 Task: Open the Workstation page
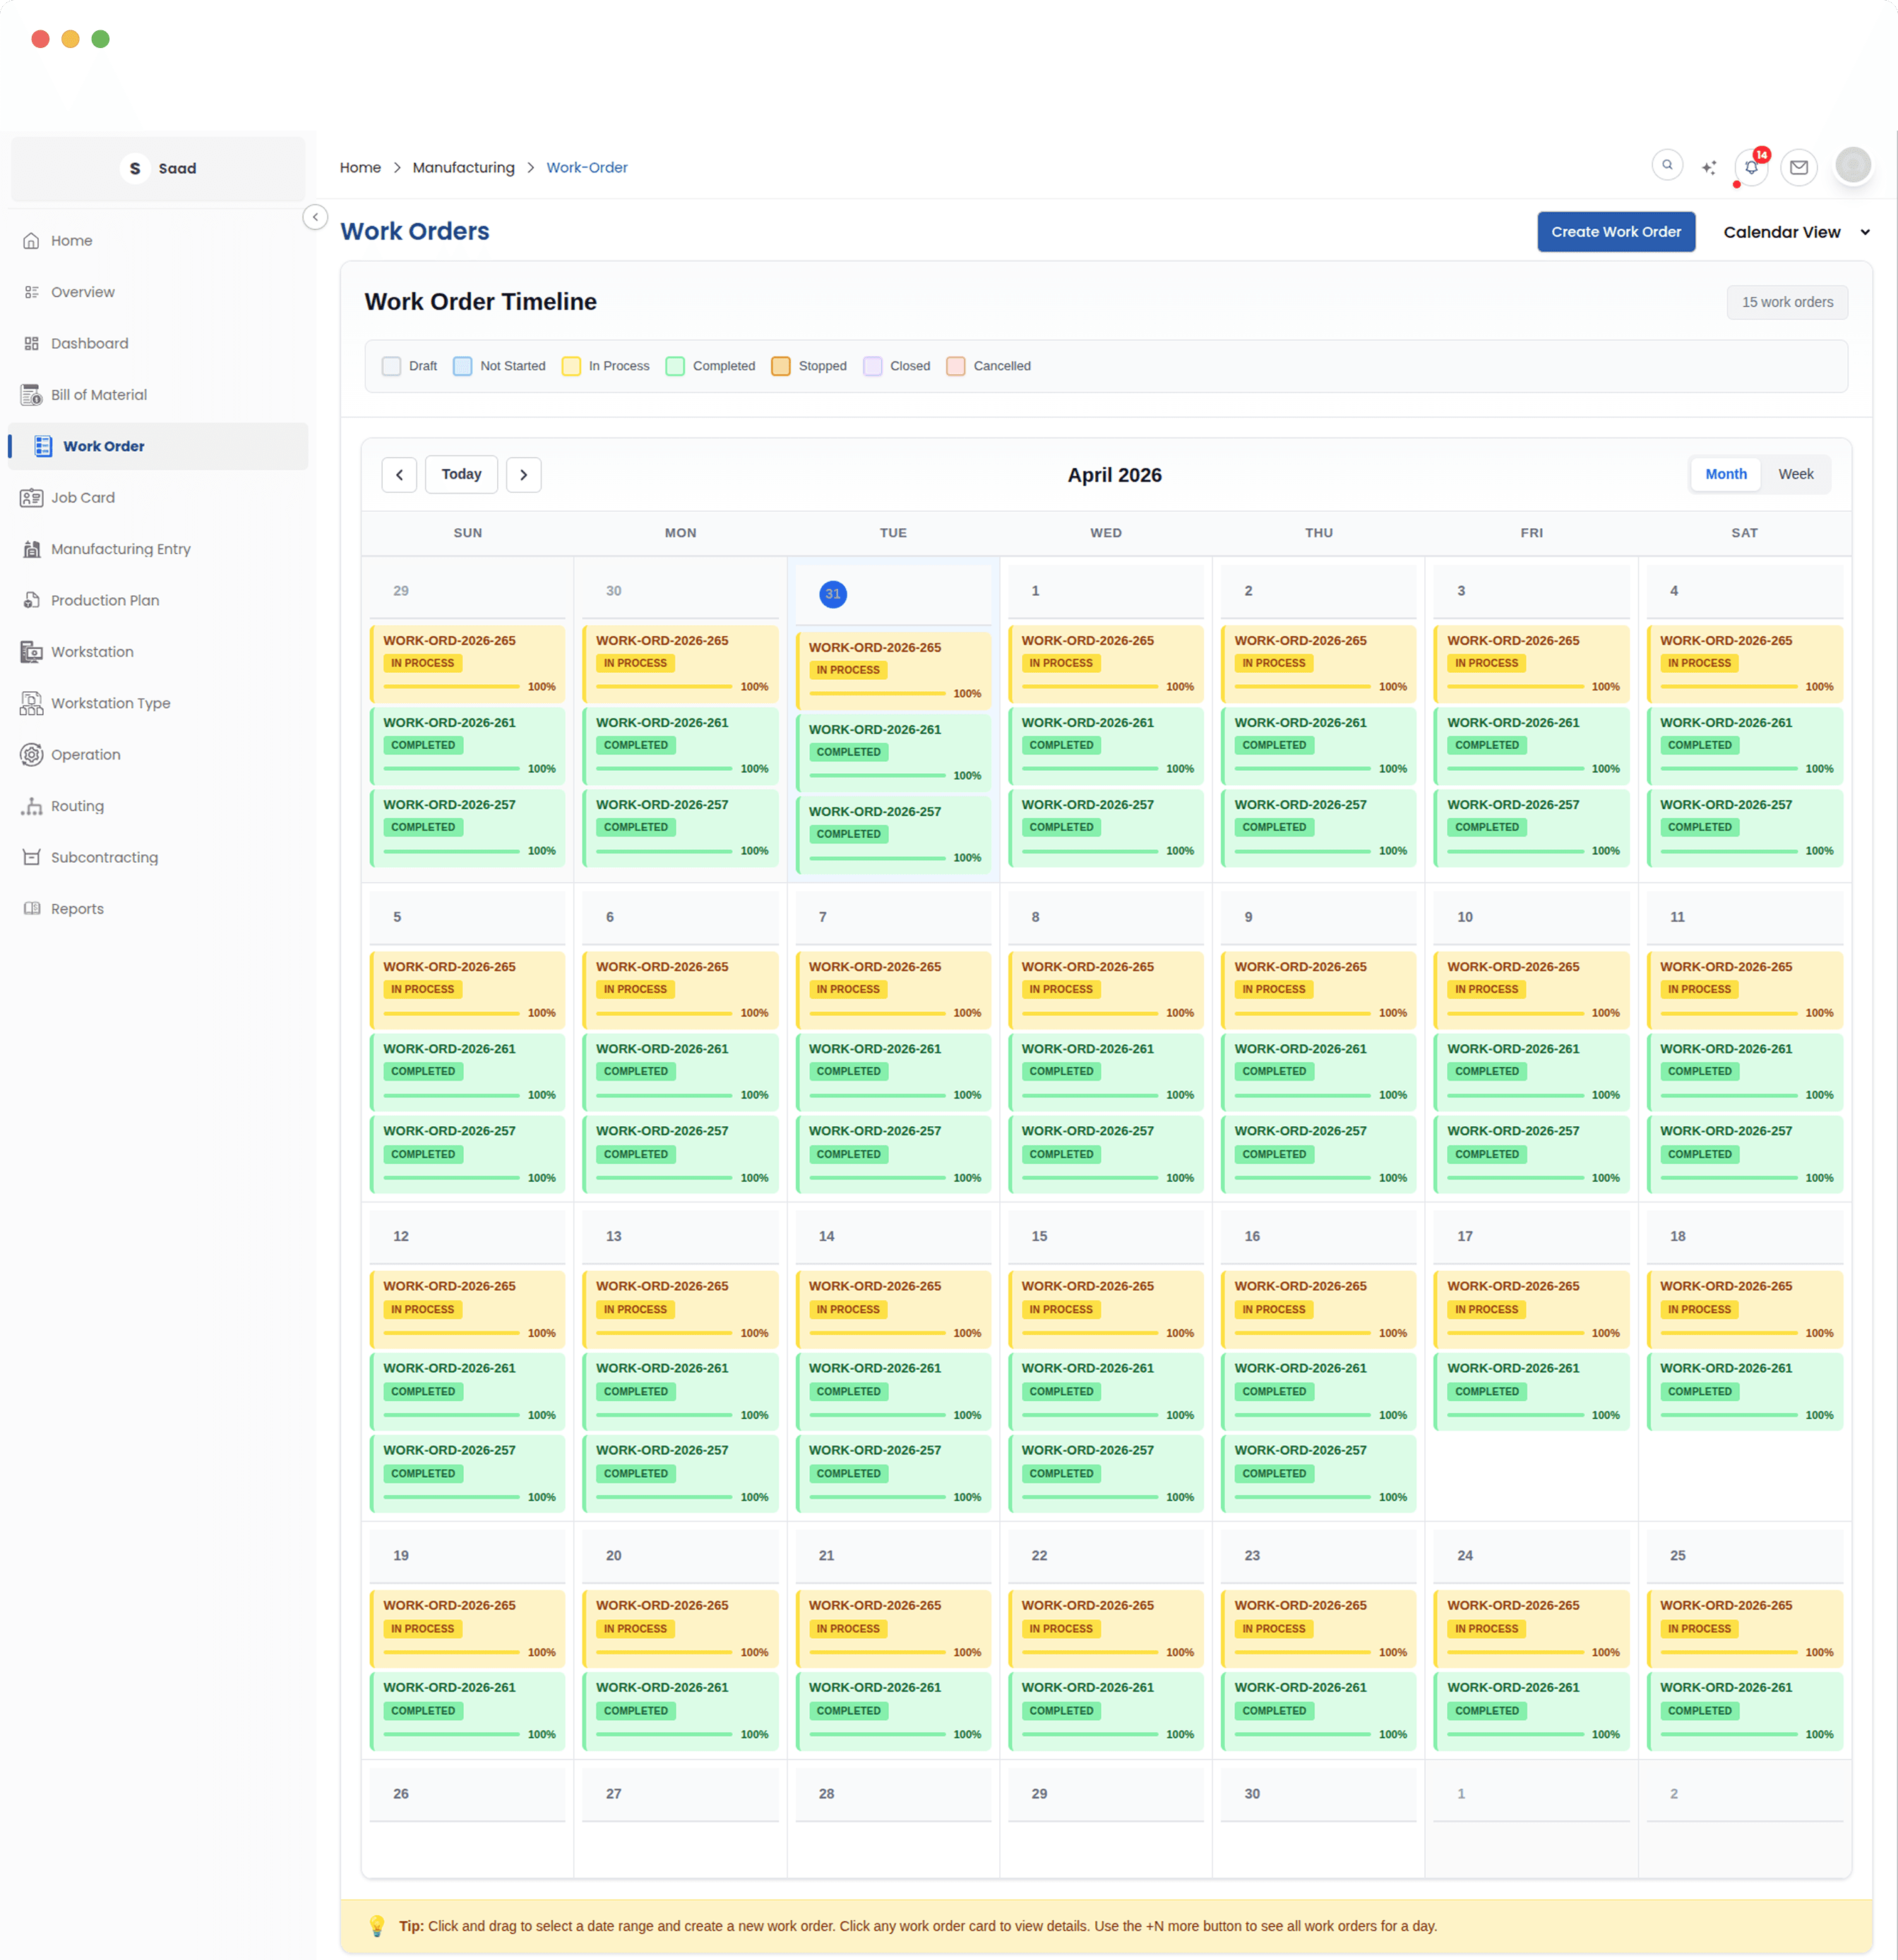(x=92, y=651)
